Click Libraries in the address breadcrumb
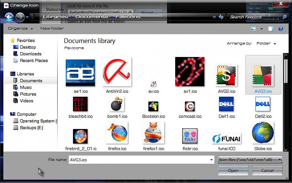The height and width of the screenshot is (183, 292). 55,17
